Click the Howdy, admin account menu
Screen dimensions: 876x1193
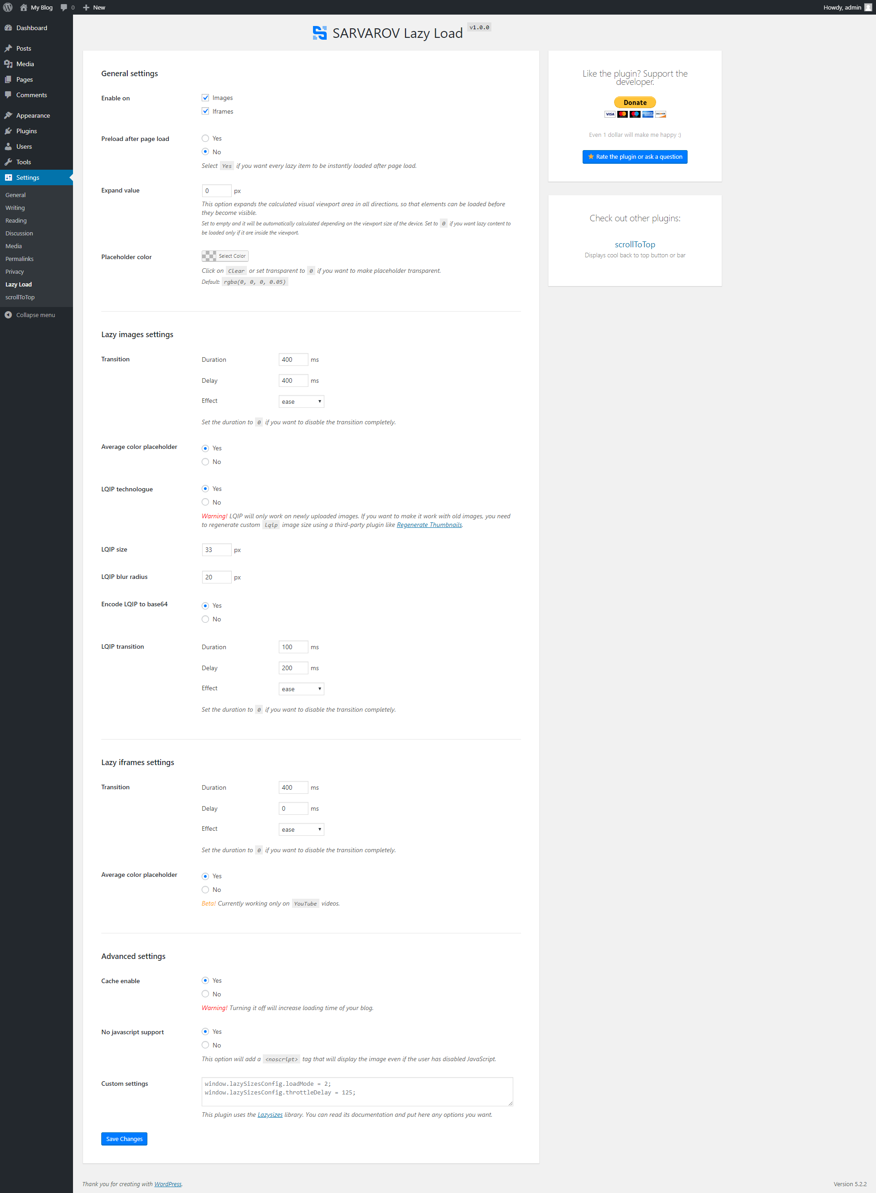point(847,7)
